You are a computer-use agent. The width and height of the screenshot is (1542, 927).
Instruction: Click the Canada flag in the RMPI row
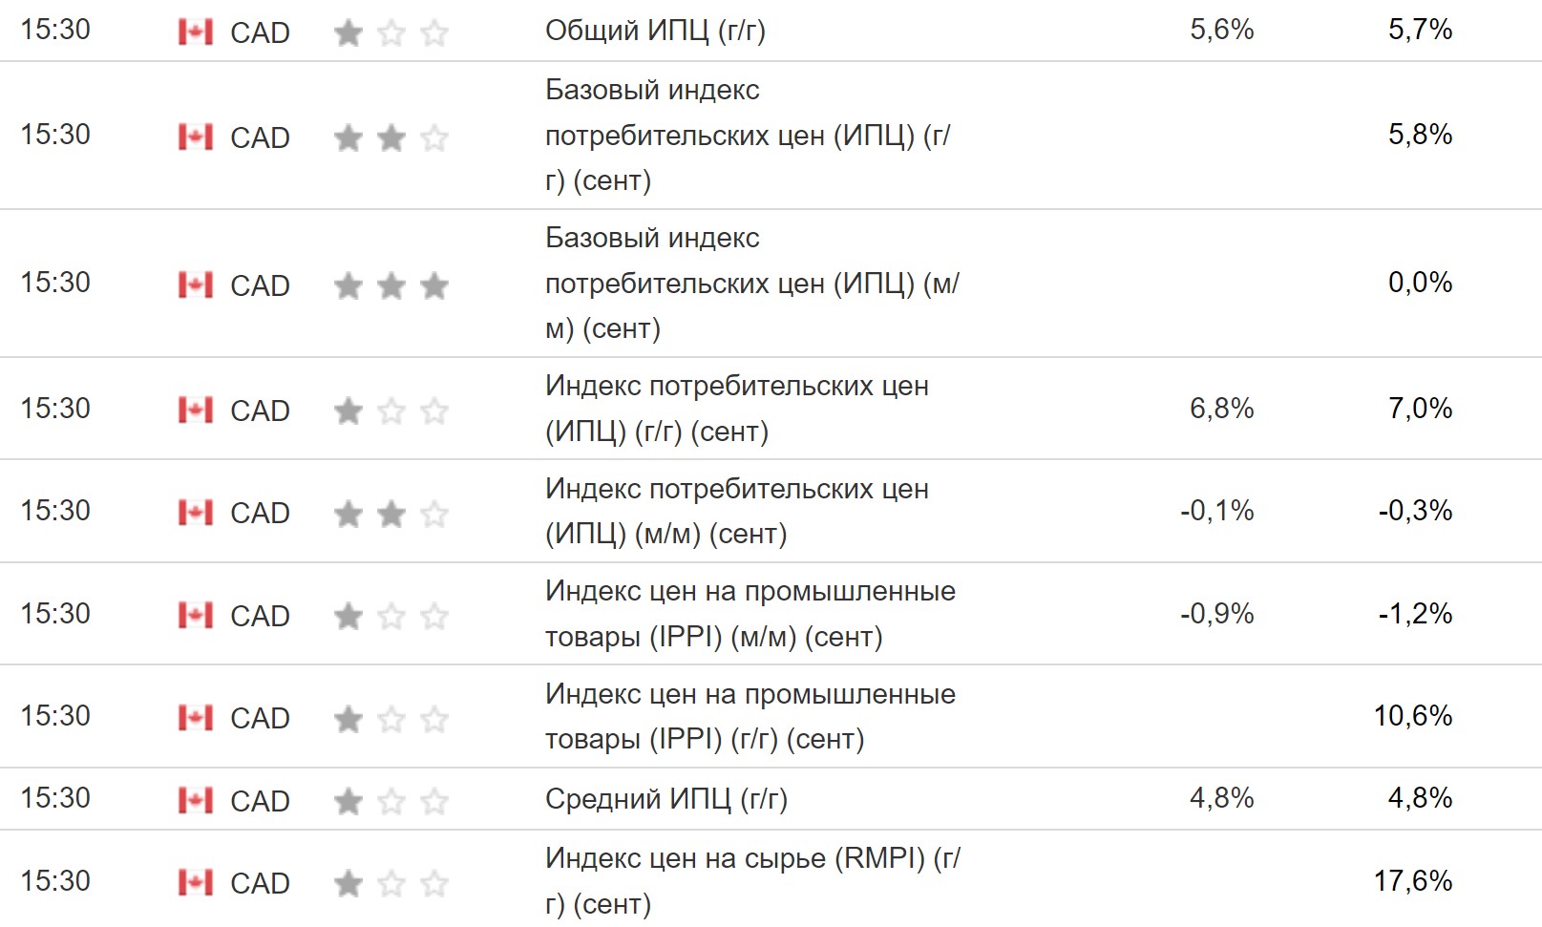pos(196,882)
